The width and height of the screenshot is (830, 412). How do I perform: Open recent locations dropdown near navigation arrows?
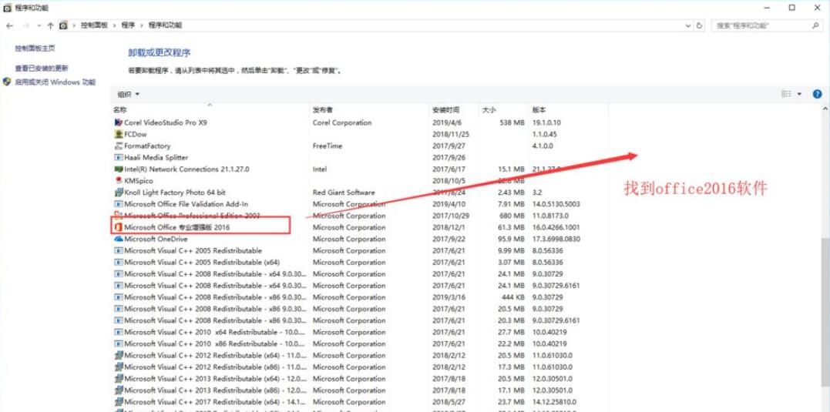pyautogui.click(x=38, y=25)
